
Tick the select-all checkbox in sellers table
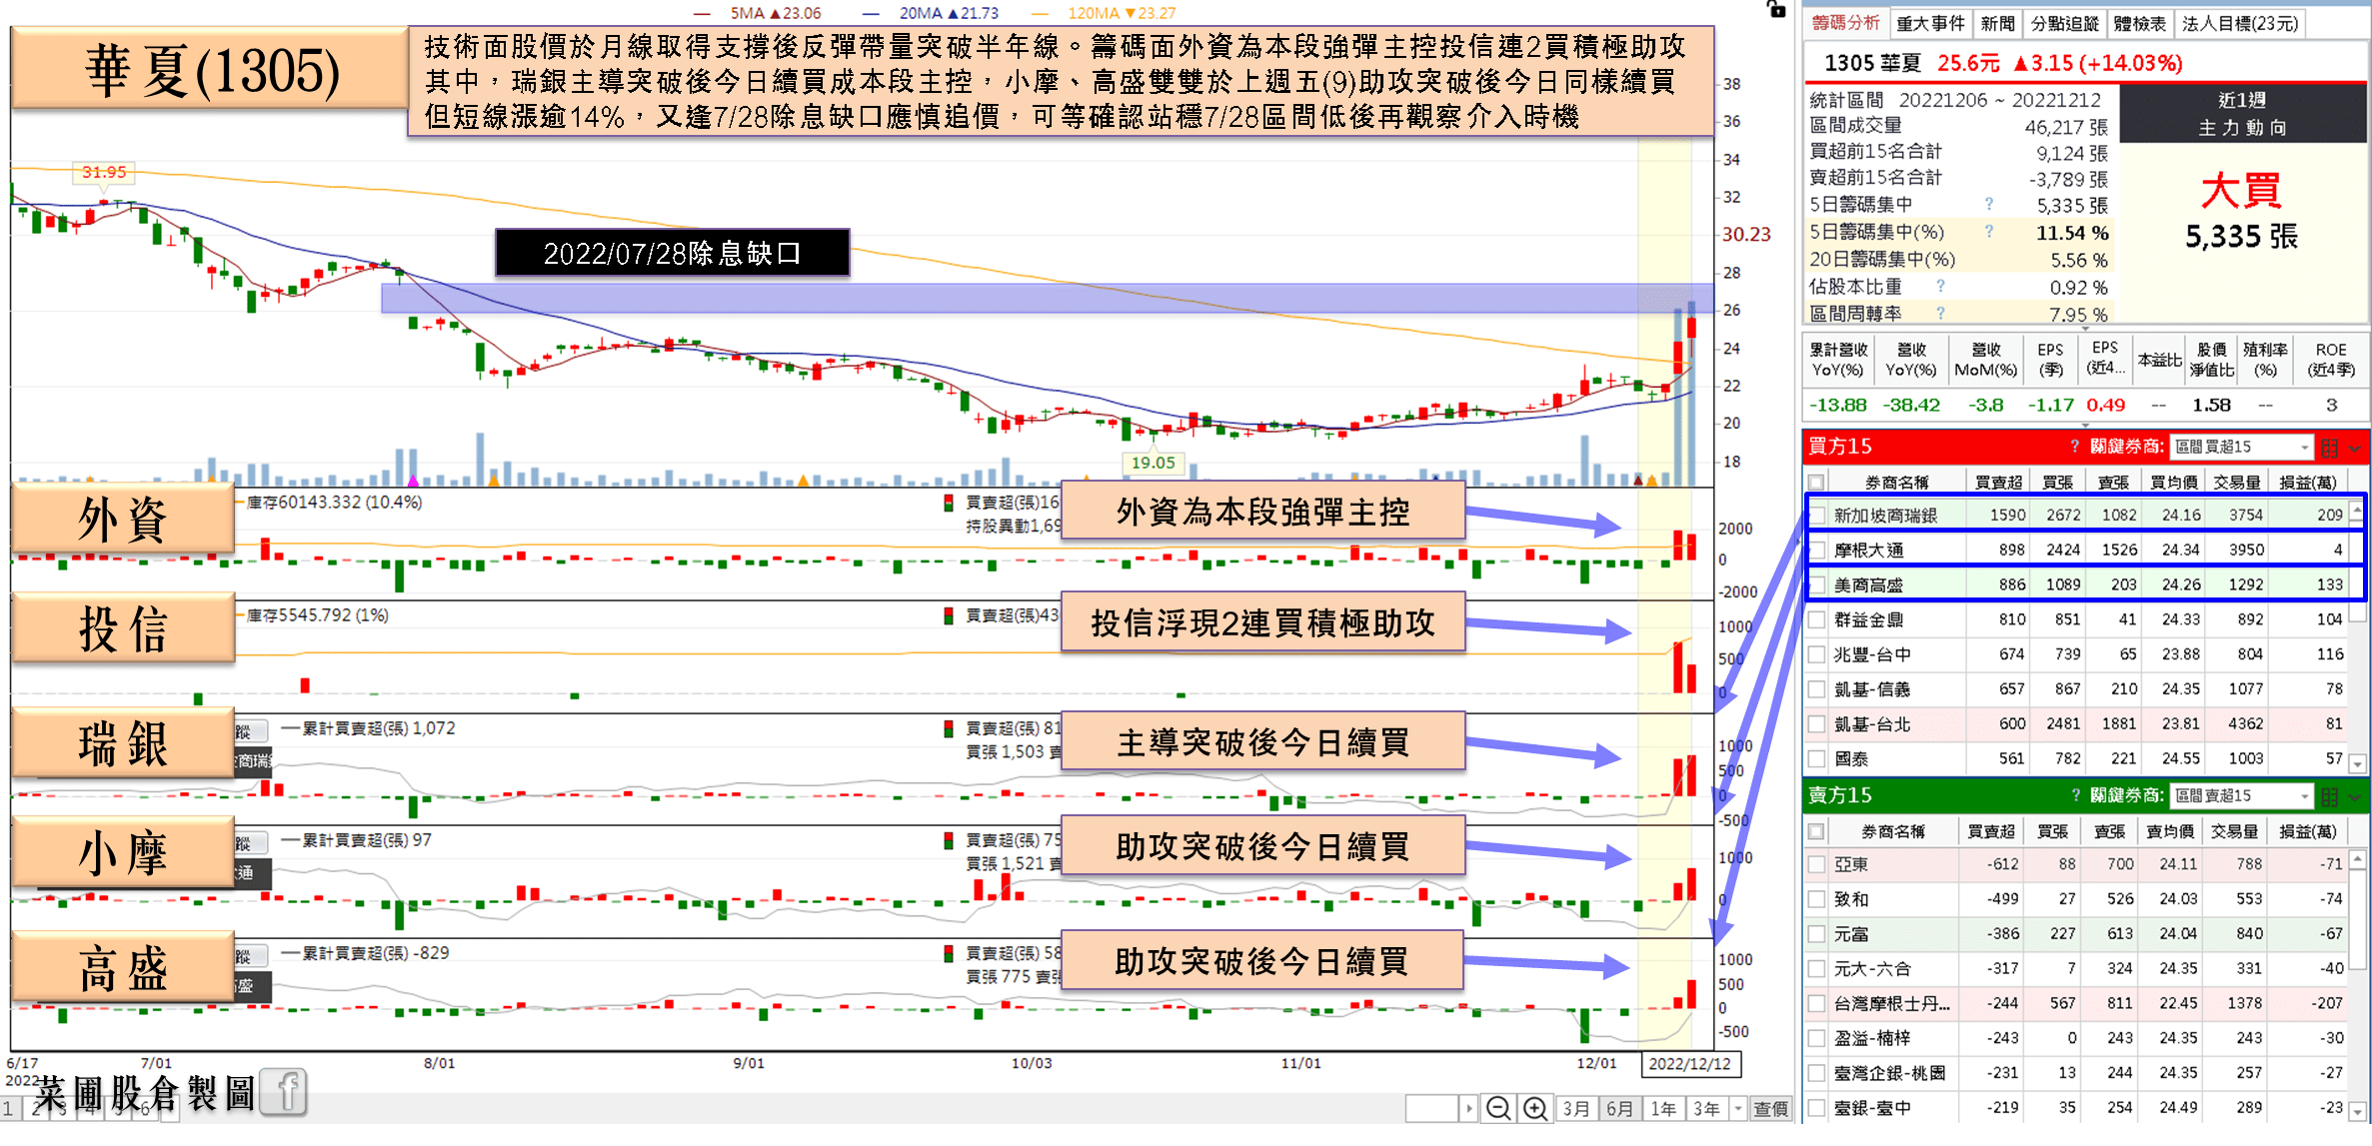(x=1816, y=831)
